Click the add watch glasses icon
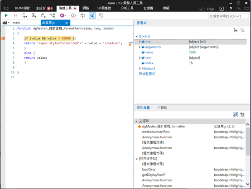 click(x=235, y=30)
